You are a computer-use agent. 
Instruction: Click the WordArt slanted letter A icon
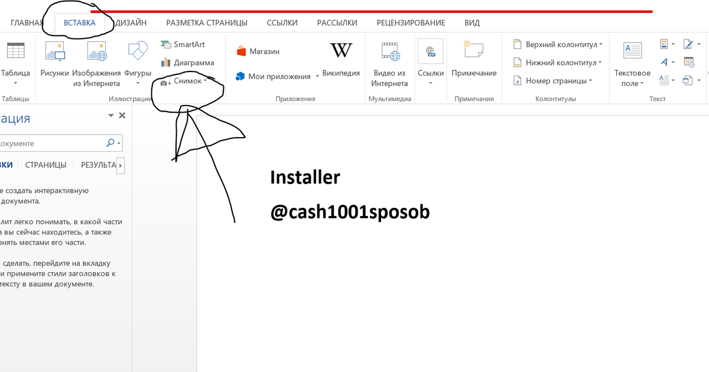click(664, 62)
